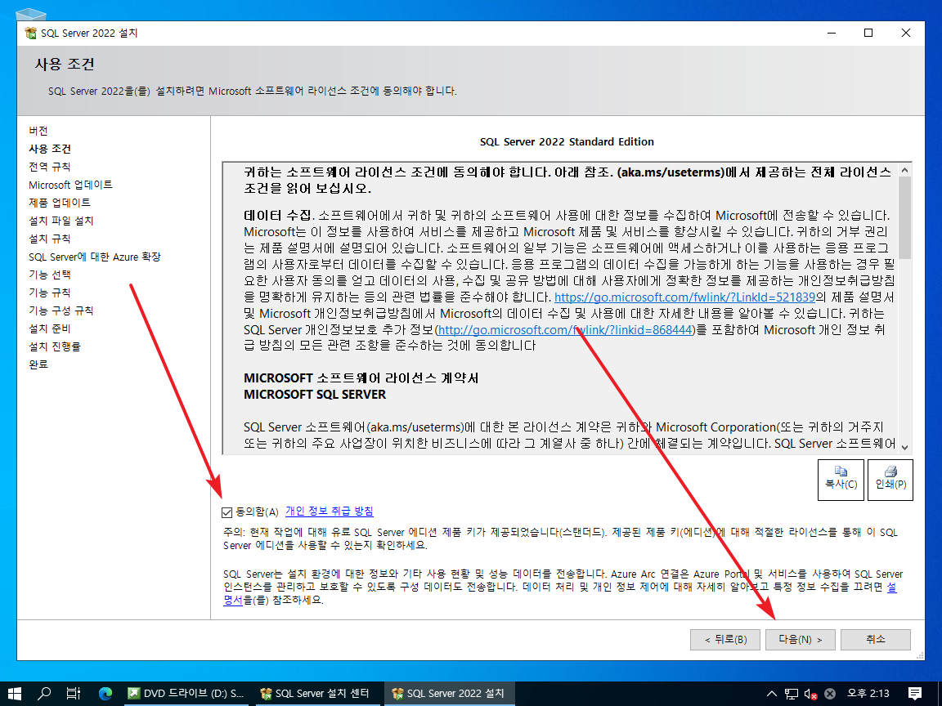This screenshot has height=706, width=942.
Task: Select the 설치 파일 설치 step in sidebar
Action: [61, 221]
